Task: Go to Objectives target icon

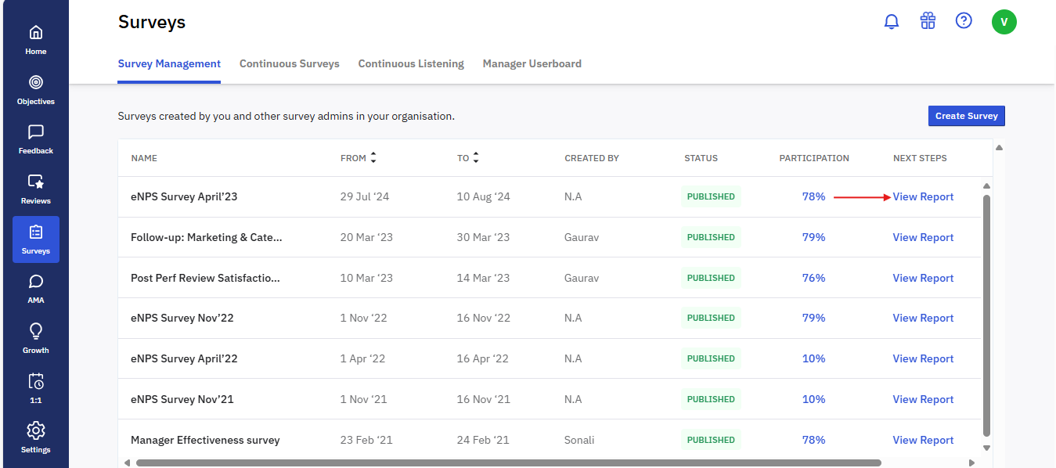Action: click(x=36, y=88)
